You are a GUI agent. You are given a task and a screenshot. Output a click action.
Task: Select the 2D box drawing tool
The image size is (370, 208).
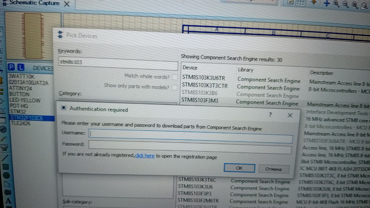tap(5, 167)
